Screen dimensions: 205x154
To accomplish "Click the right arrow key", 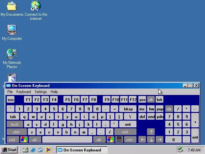I will click(160, 140).
